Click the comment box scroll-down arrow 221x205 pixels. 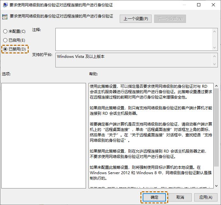click(x=215, y=47)
